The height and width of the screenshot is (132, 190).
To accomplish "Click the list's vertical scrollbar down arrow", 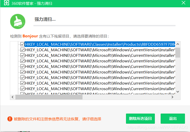I will point(178,92).
